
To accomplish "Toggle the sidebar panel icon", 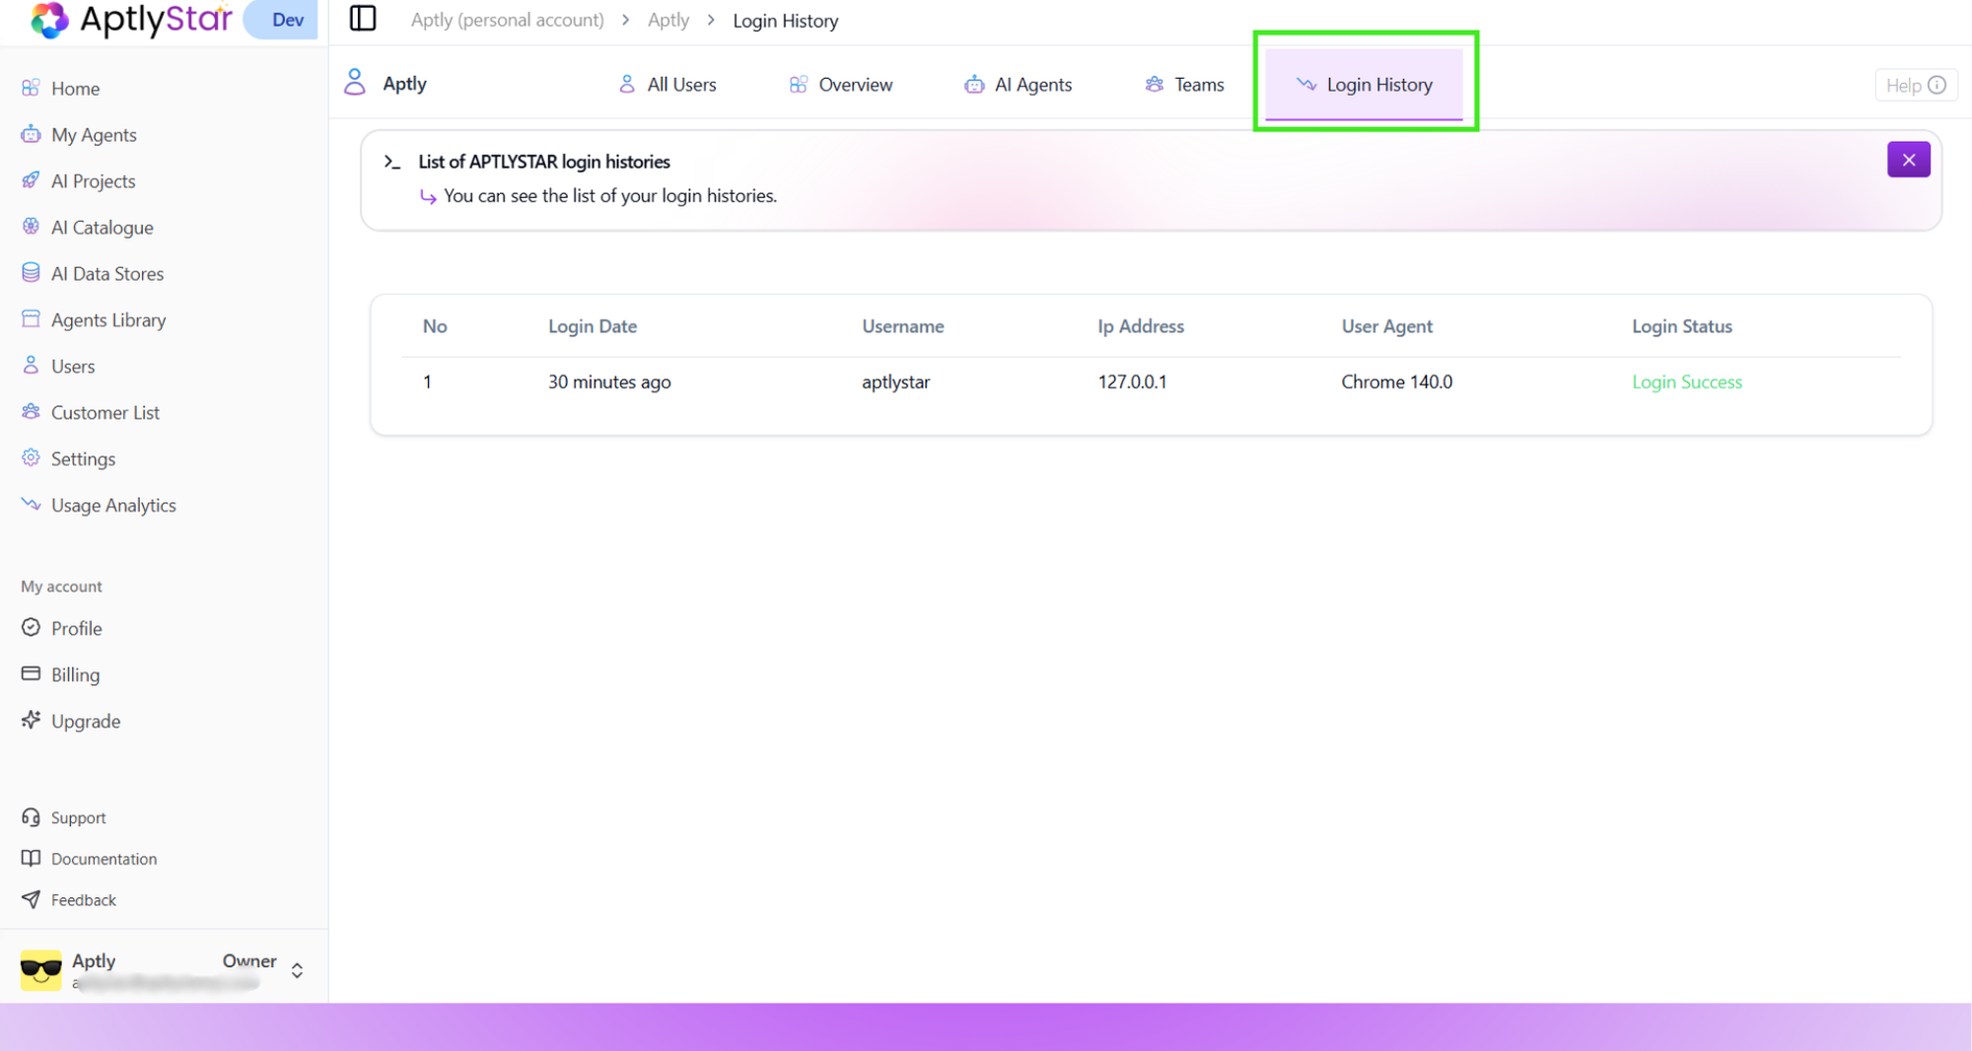I will click(x=363, y=19).
